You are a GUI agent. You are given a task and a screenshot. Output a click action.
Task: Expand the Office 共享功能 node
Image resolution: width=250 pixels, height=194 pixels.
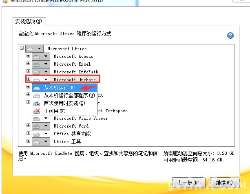(28, 133)
